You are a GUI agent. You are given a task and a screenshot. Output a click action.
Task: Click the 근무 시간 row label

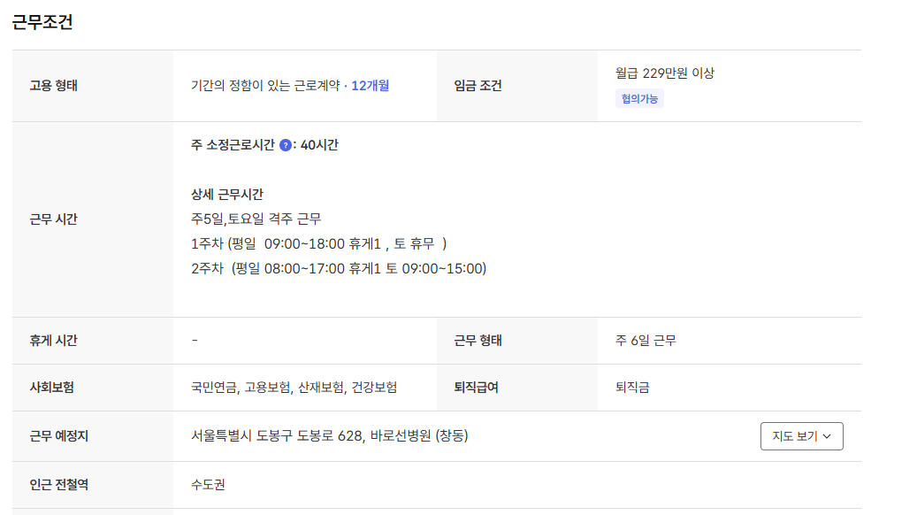pyautogui.click(x=54, y=219)
